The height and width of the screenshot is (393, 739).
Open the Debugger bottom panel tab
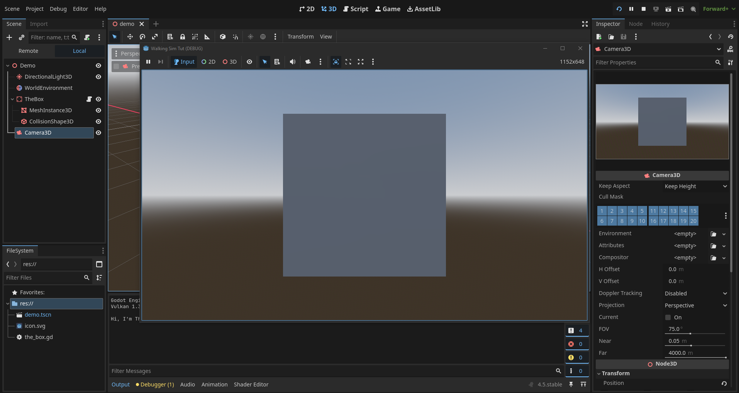click(x=155, y=385)
